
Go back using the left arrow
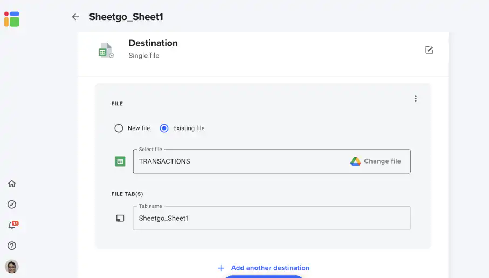pyautogui.click(x=75, y=17)
